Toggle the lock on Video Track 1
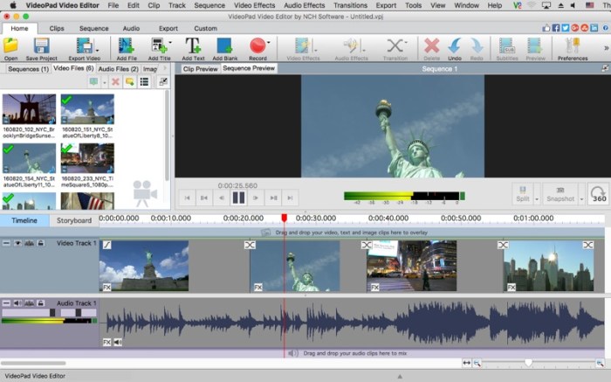The width and height of the screenshot is (611, 382). pos(40,243)
